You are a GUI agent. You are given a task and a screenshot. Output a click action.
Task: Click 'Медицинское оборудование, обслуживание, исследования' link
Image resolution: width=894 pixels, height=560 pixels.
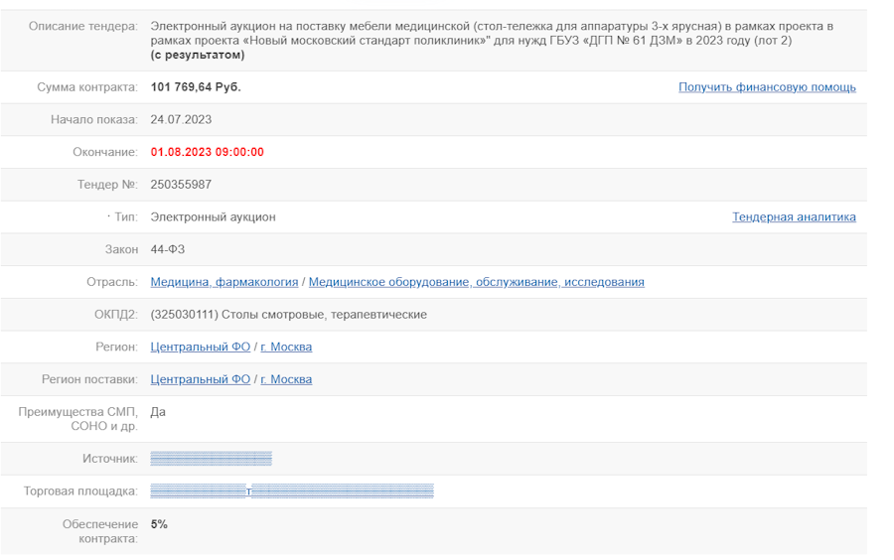476,282
